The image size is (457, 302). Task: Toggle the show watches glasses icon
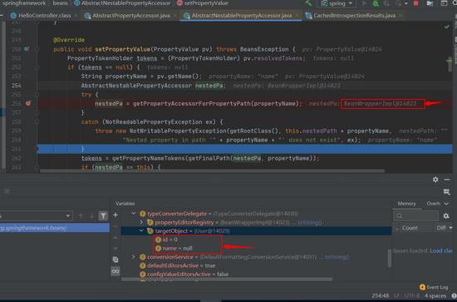(115, 271)
